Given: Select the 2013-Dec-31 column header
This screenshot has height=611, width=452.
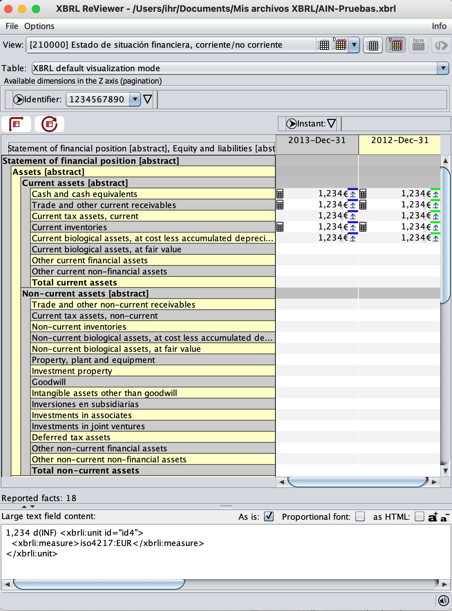Looking at the screenshot, I should pyautogui.click(x=317, y=145).
